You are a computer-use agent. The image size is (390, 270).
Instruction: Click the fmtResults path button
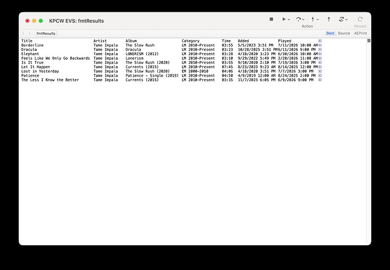(x=46, y=33)
